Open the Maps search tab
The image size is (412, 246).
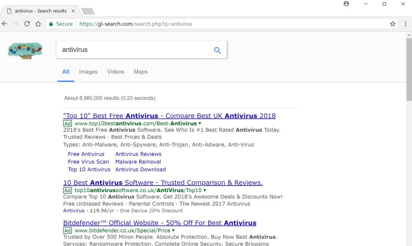tap(140, 72)
